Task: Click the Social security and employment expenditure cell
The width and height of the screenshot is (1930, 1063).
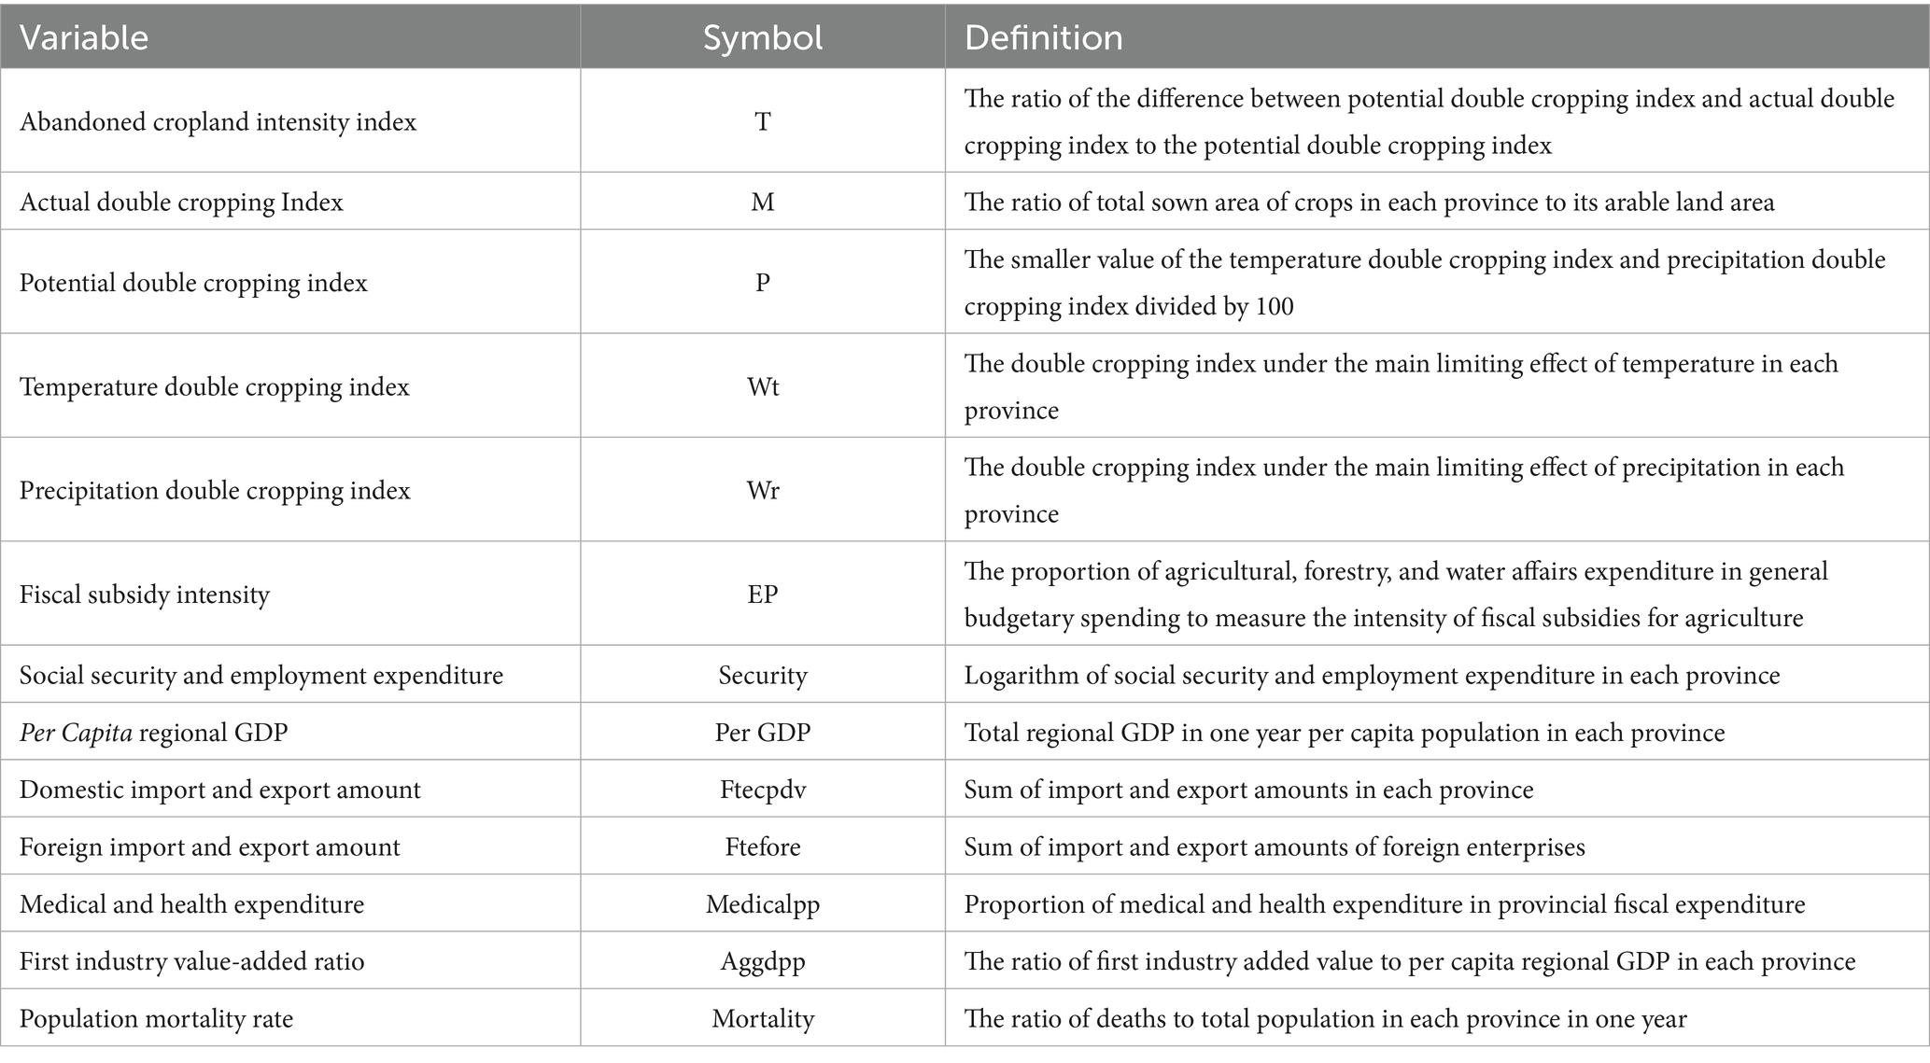Action: click(x=261, y=676)
